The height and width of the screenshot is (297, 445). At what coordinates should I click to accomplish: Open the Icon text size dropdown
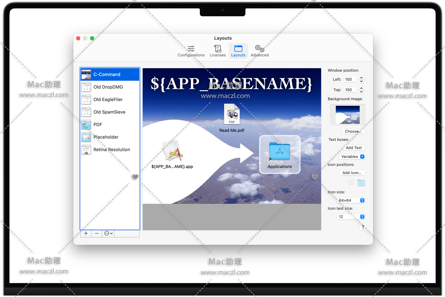pos(351,217)
